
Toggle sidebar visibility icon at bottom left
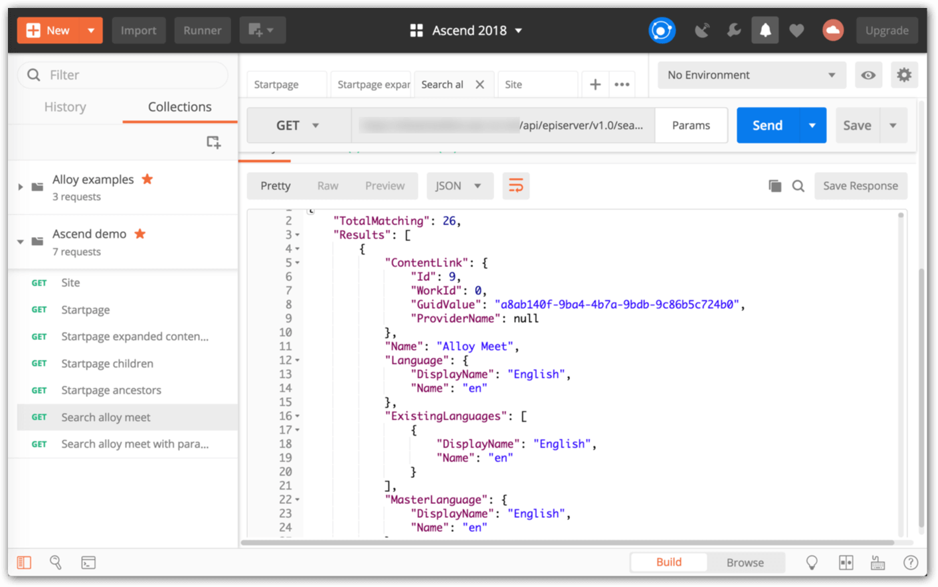[24, 562]
